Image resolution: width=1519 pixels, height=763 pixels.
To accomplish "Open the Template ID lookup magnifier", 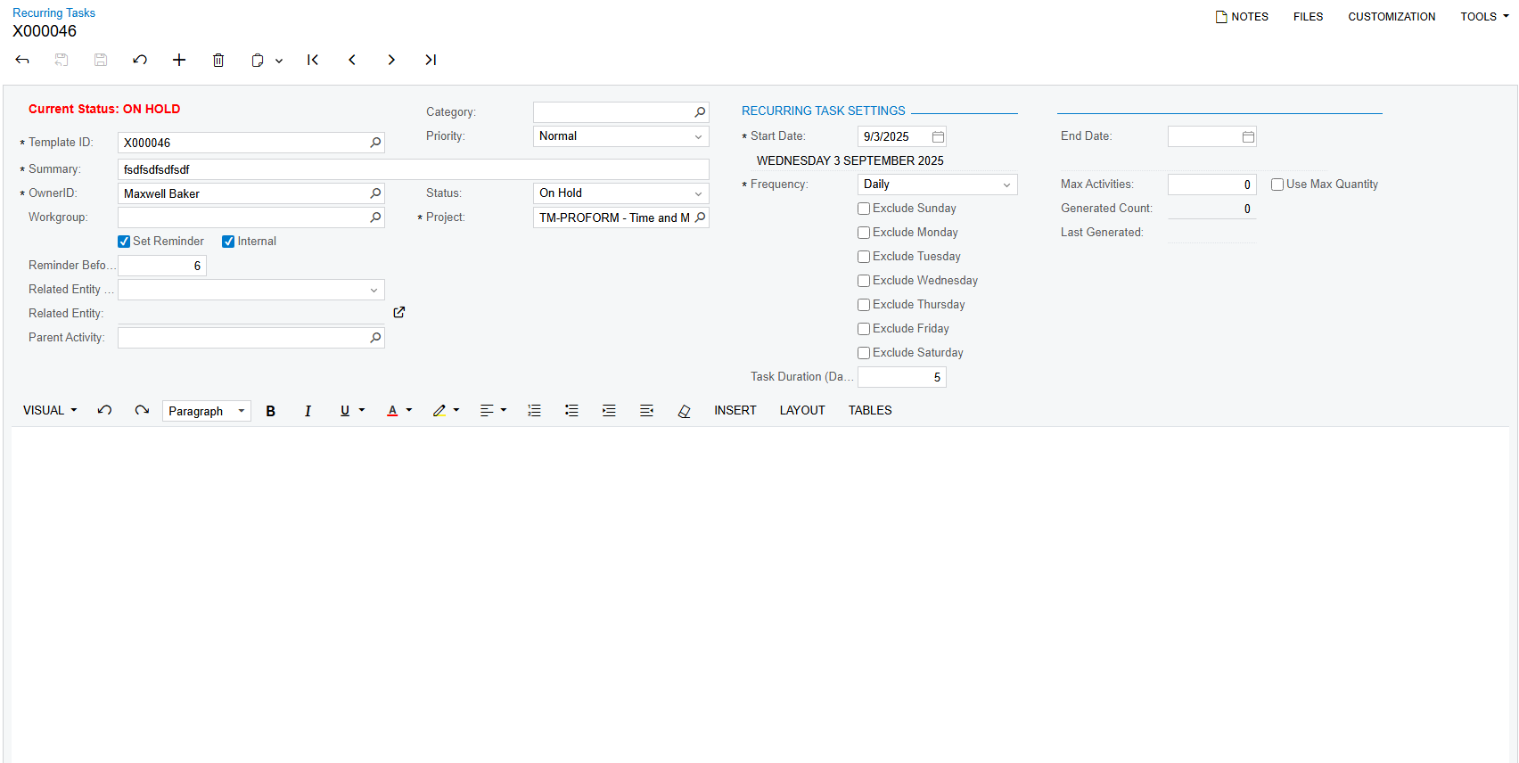I will click(375, 143).
